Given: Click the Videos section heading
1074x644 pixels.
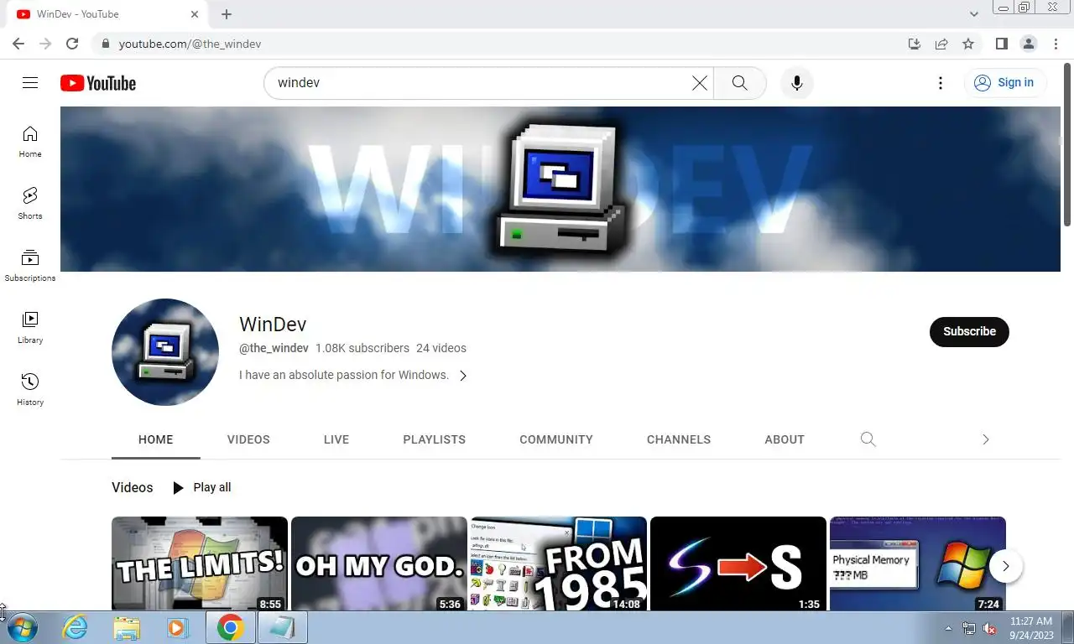Looking at the screenshot, I should [x=133, y=487].
